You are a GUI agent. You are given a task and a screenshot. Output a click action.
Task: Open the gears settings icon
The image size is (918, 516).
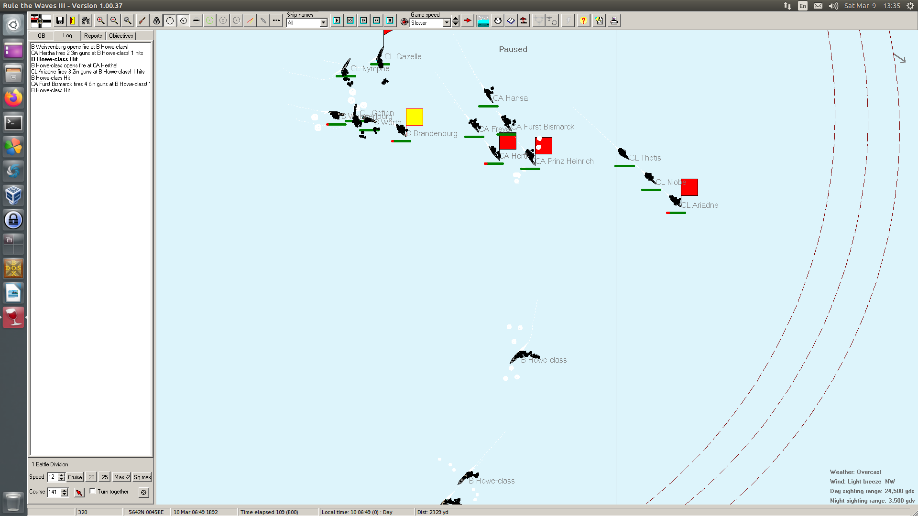click(x=86, y=21)
